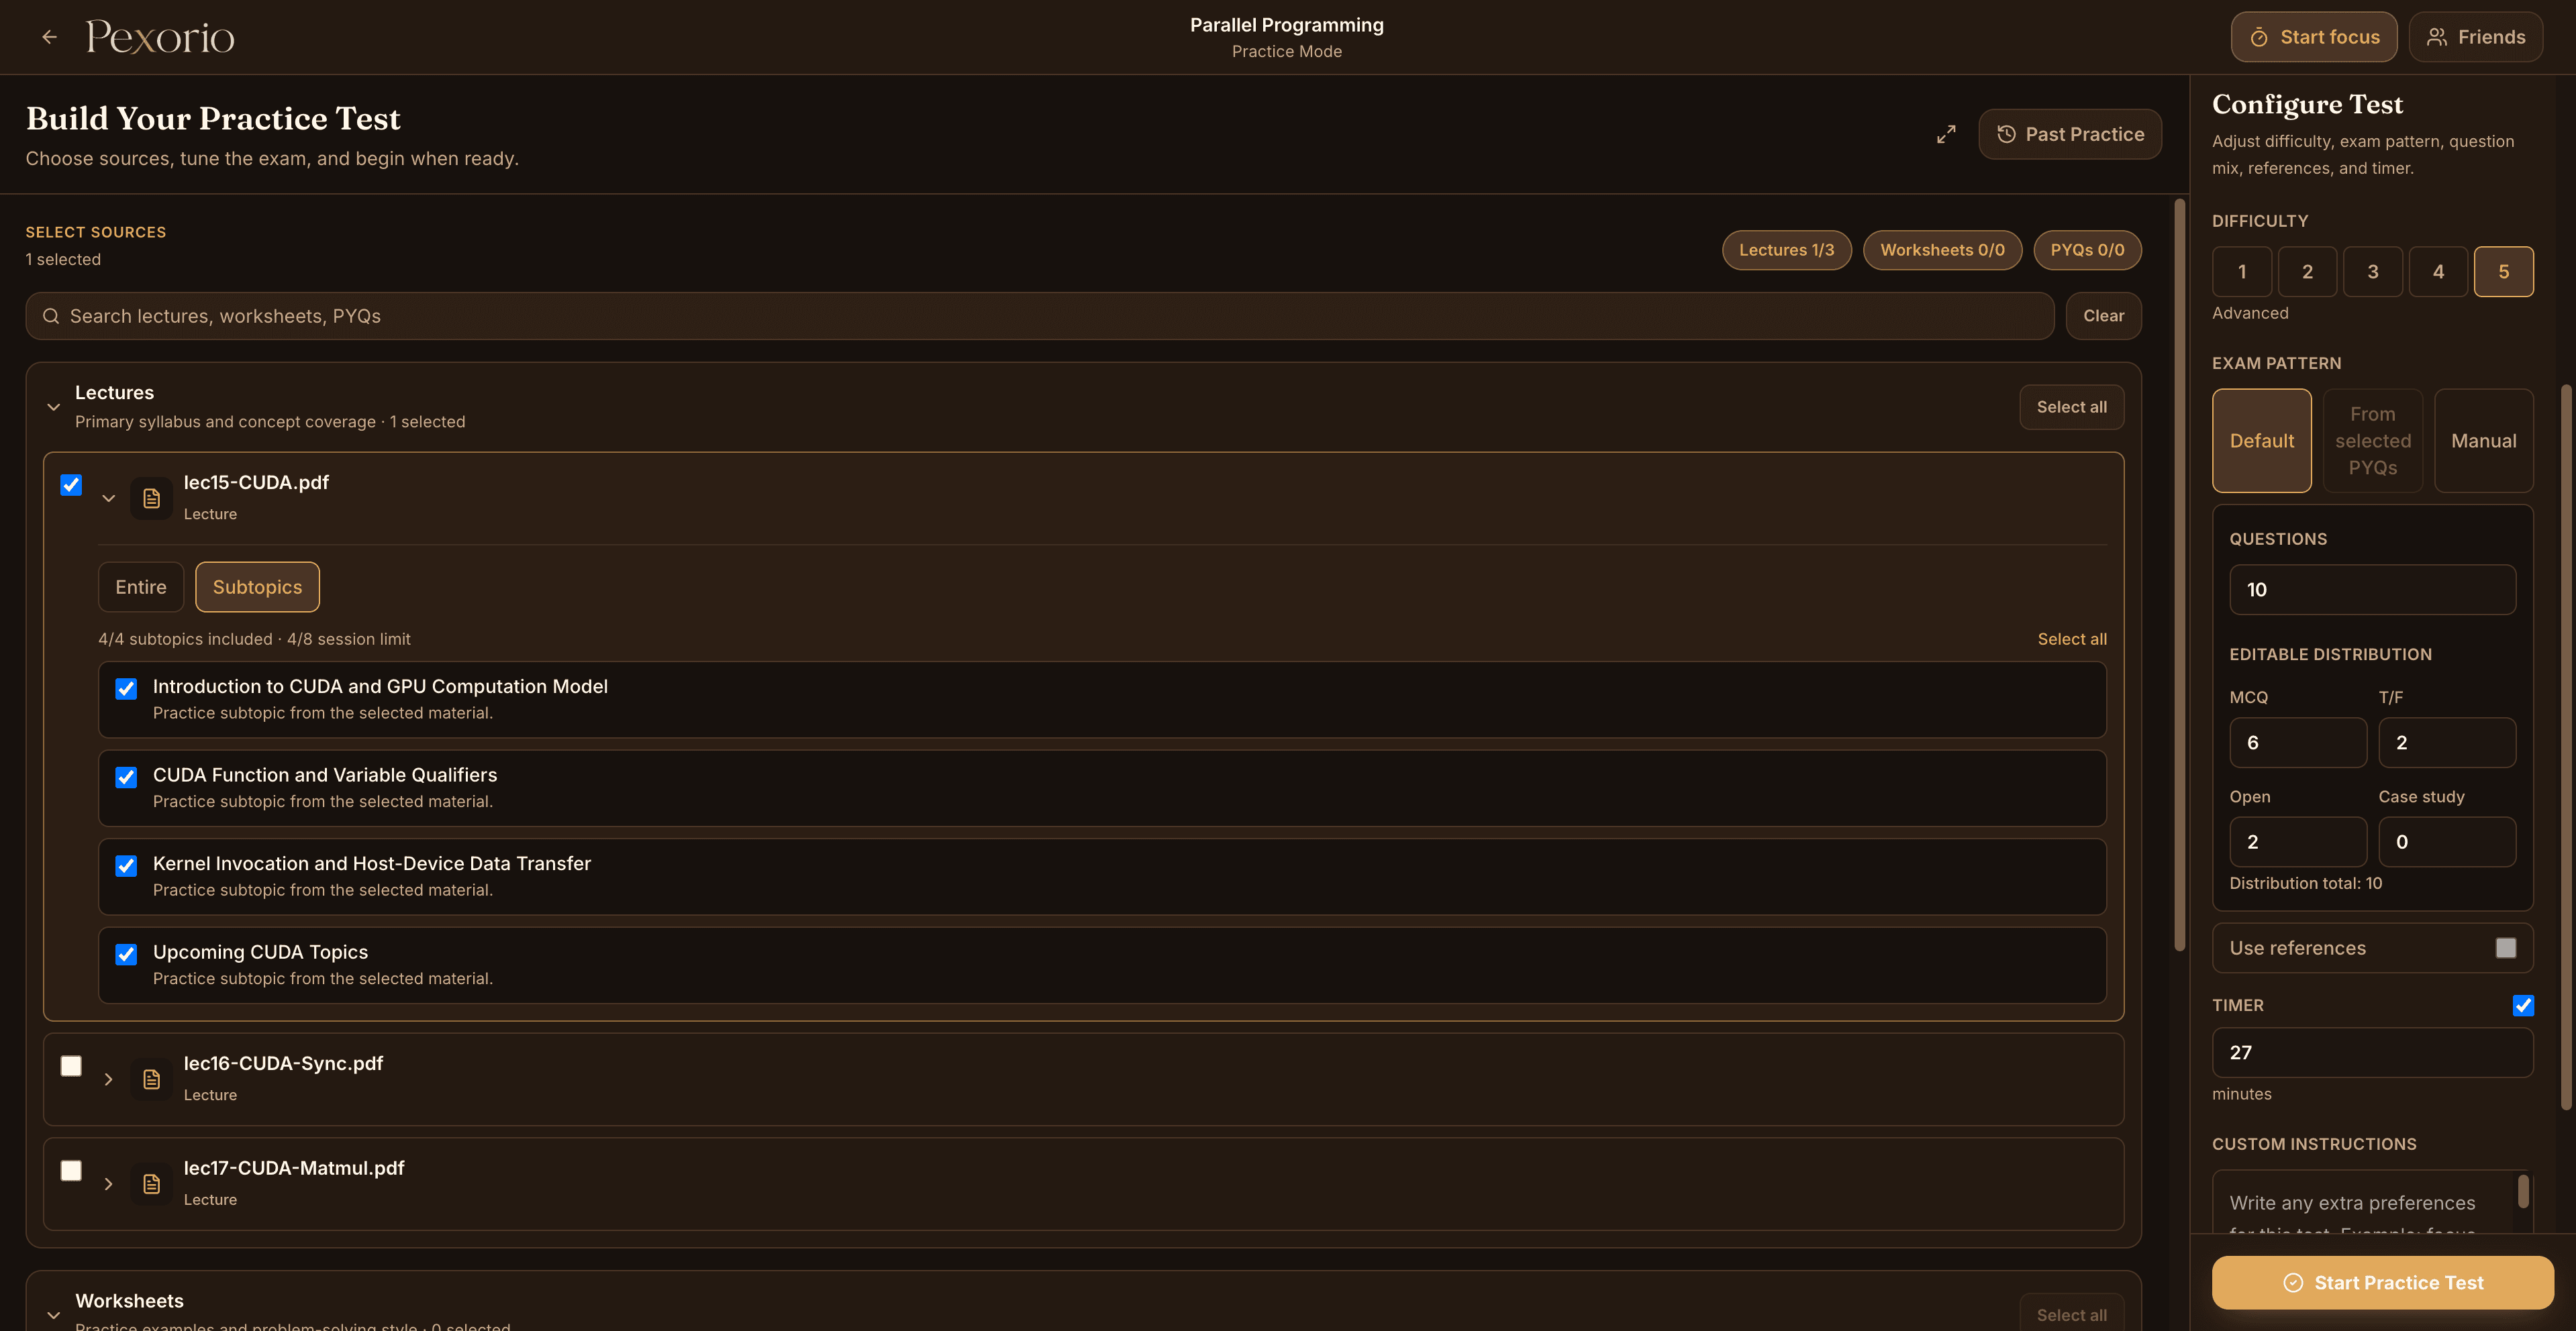The height and width of the screenshot is (1331, 2576).
Task: Choose the From selected PYQs pattern
Action: [x=2372, y=441]
